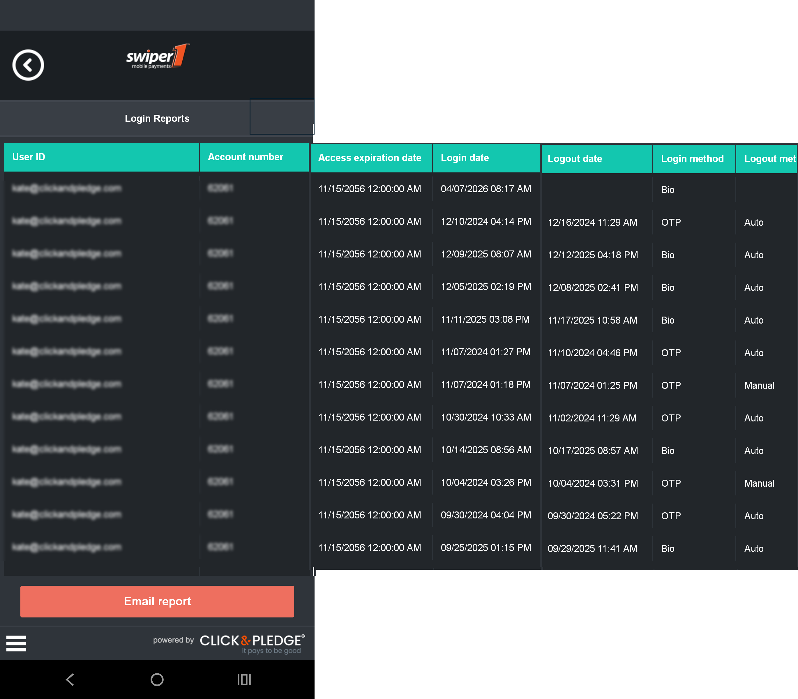This screenshot has height=699, width=798.
Task: Select logout date 12/16/2024 11:29 AM
Action: pos(592,222)
